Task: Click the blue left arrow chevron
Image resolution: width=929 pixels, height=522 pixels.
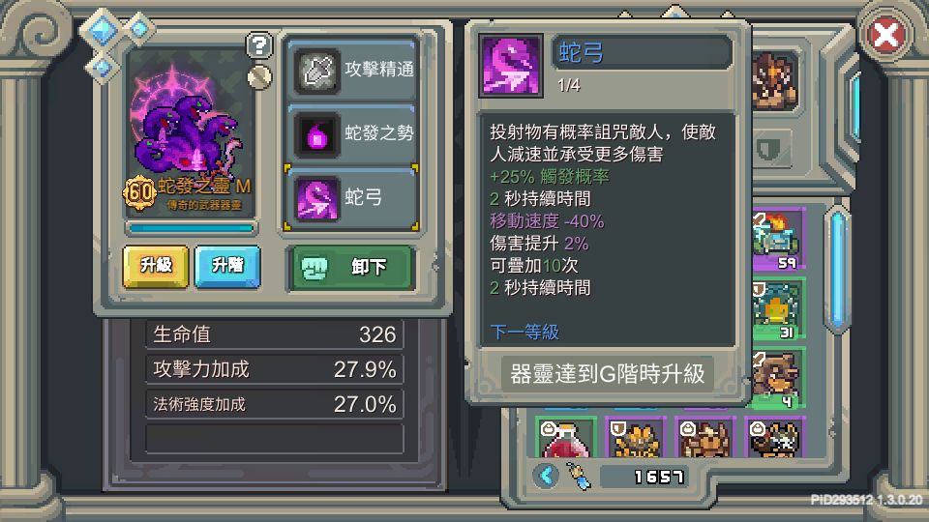Action: [x=546, y=476]
